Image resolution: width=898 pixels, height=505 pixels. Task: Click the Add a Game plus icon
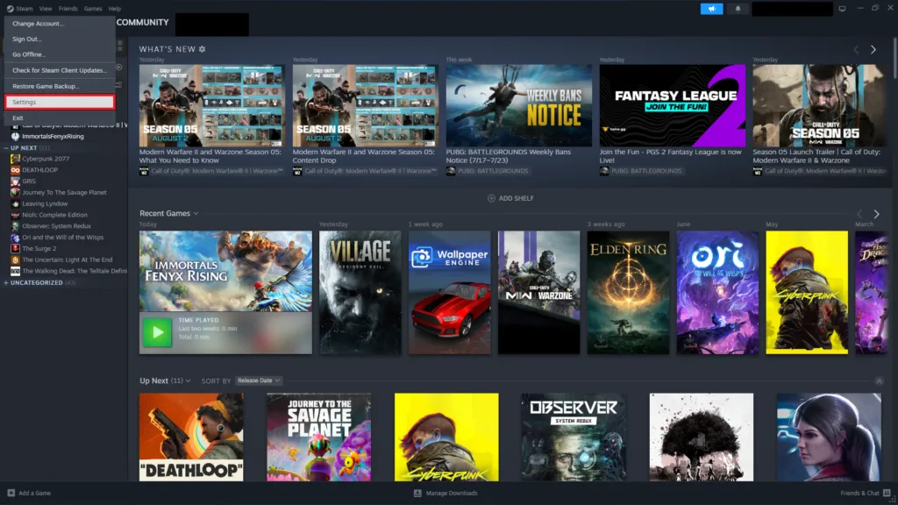(11, 493)
